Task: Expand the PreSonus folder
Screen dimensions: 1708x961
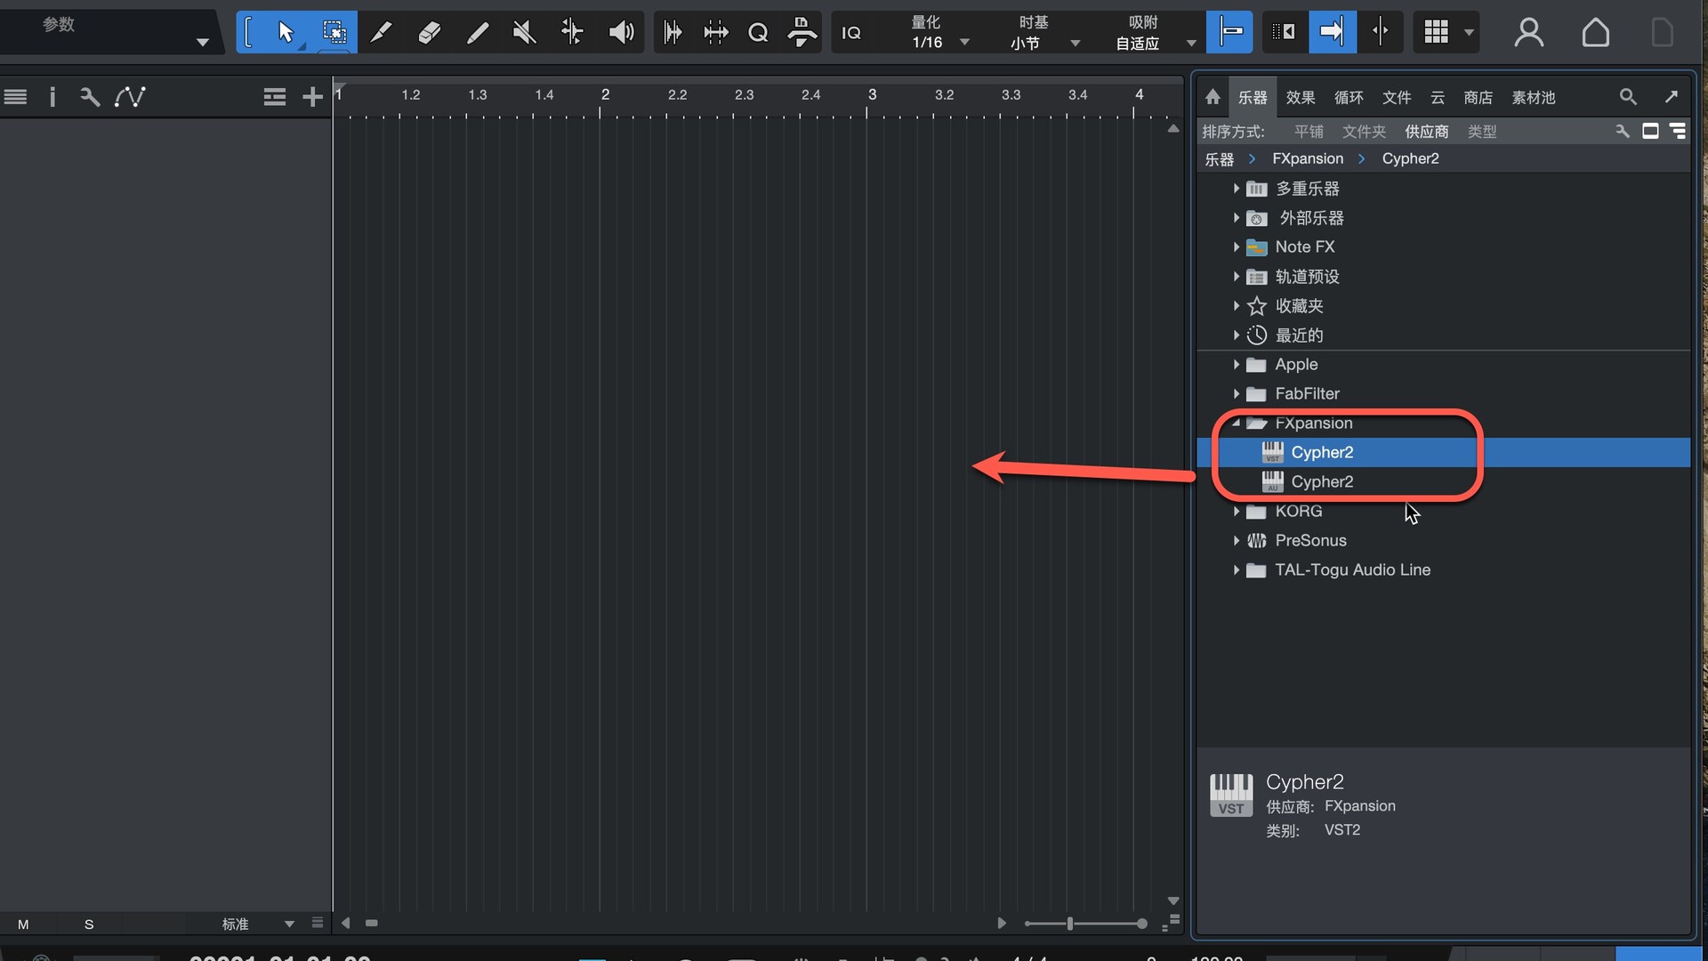Action: [1237, 541]
